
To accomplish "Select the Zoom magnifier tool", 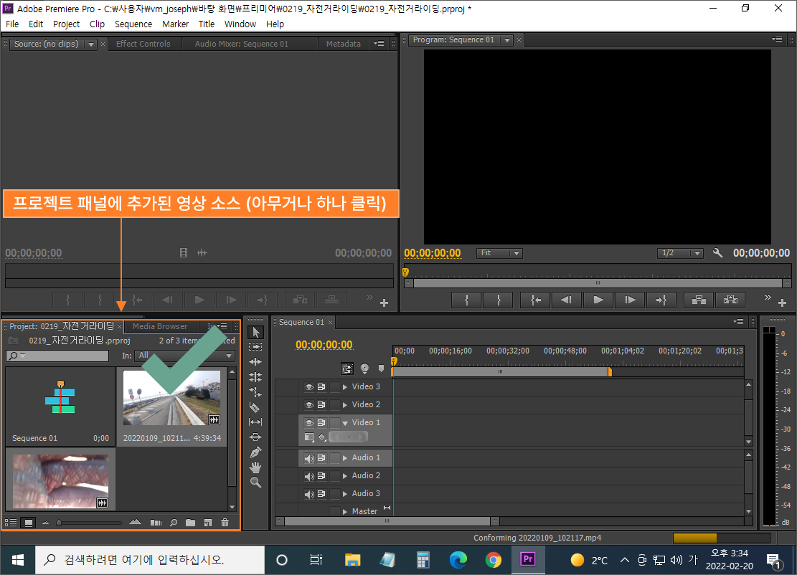I will coord(255,483).
